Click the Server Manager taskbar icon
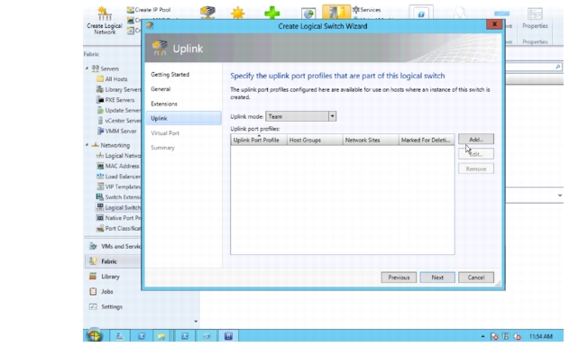This screenshot has width=569, height=356. [119, 336]
